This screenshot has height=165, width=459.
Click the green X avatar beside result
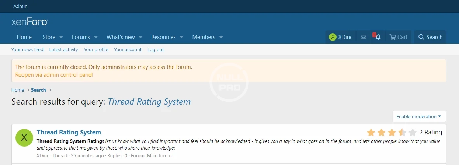tap(24, 138)
